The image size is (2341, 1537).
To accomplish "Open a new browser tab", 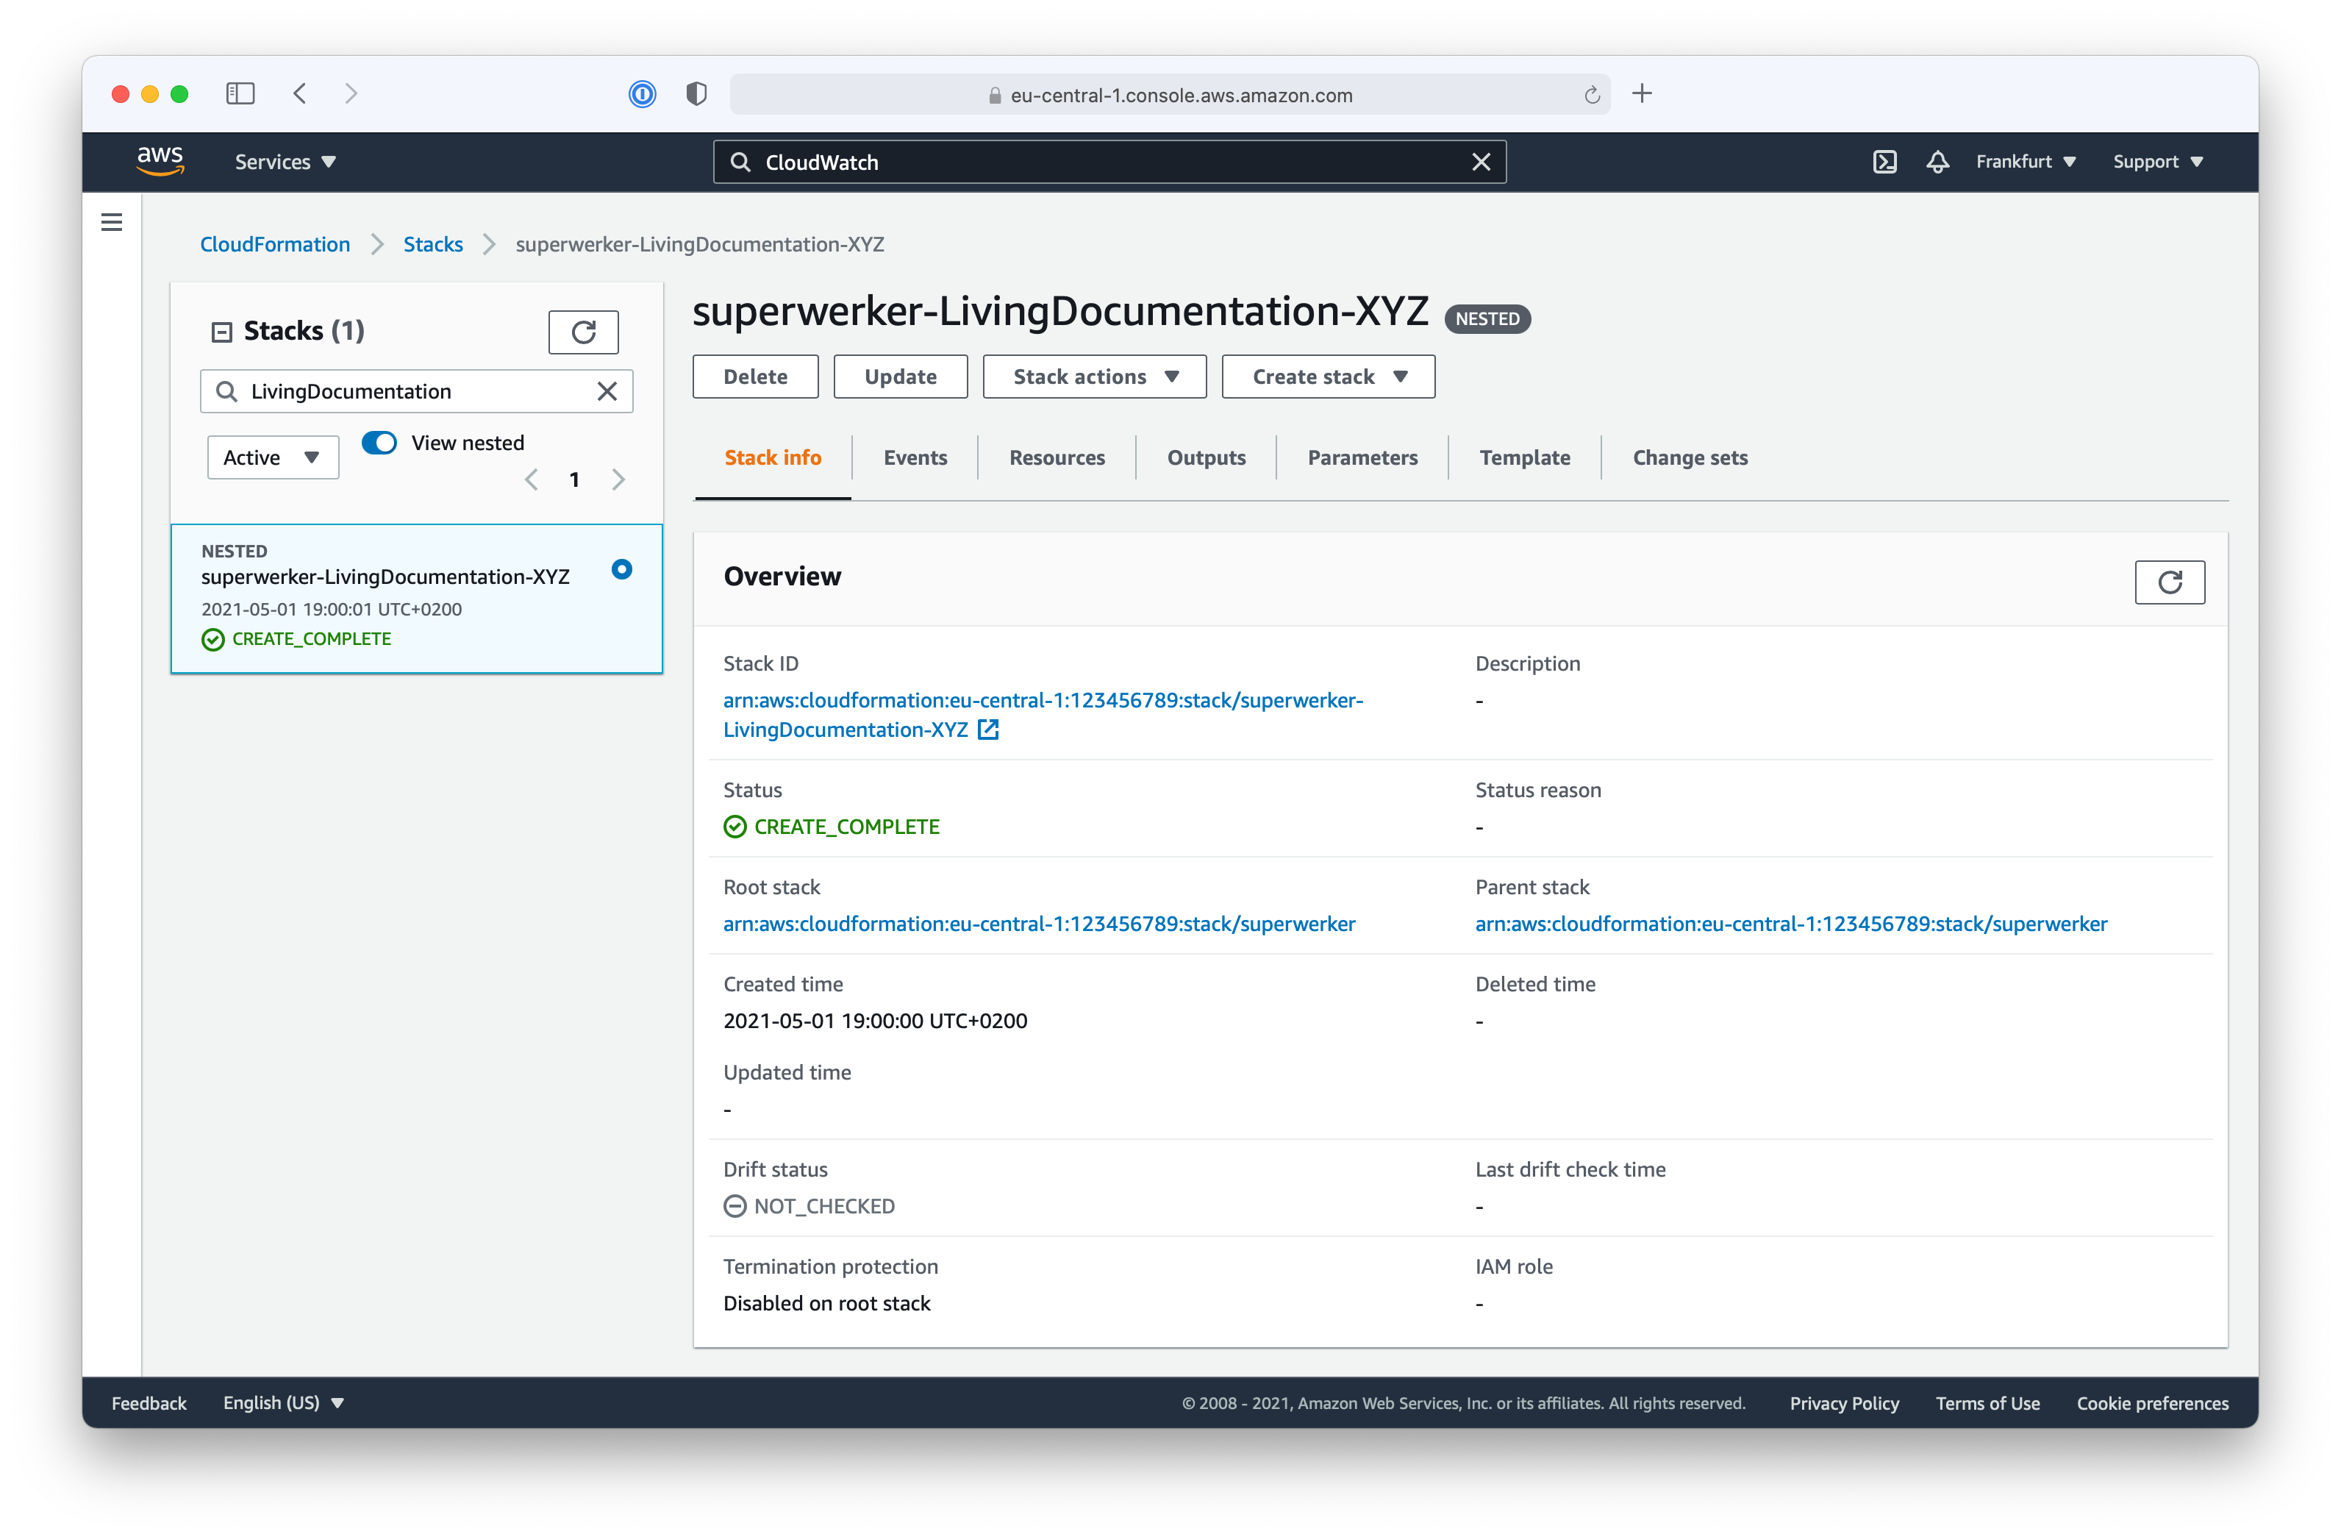I will tap(1642, 93).
